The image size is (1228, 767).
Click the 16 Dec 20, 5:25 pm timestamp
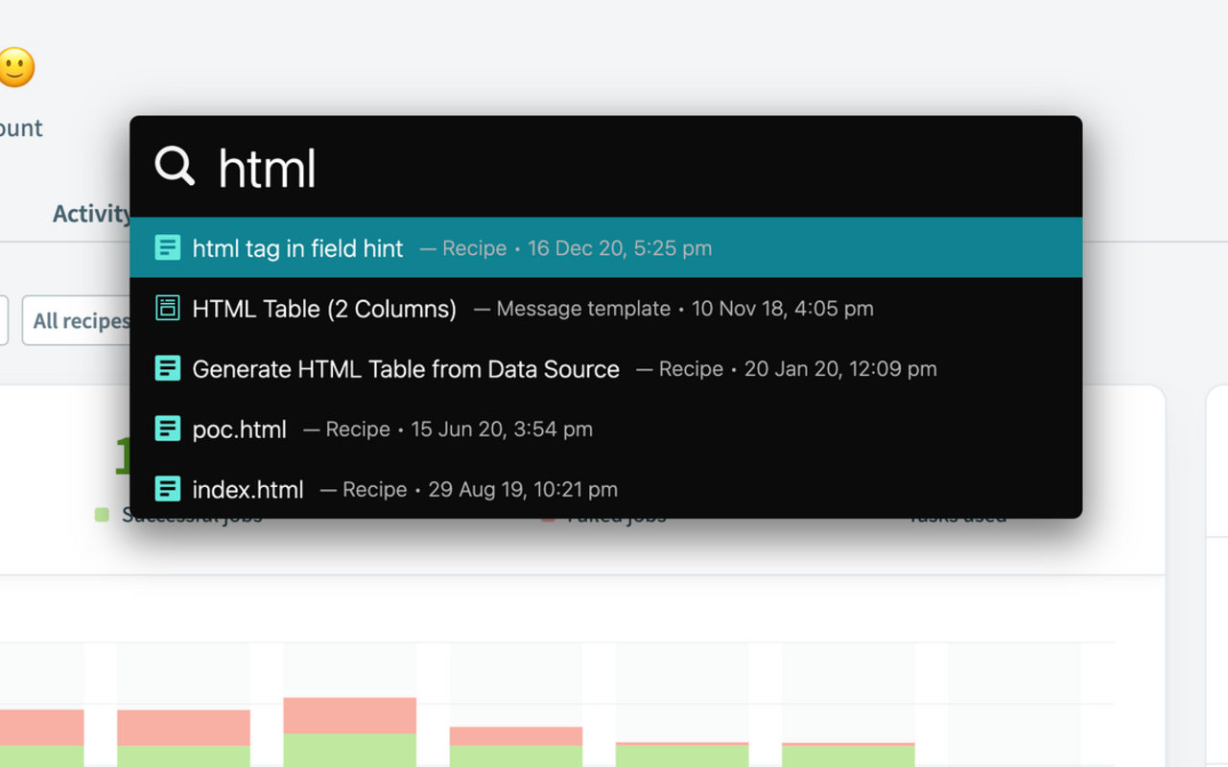[619, 248]
